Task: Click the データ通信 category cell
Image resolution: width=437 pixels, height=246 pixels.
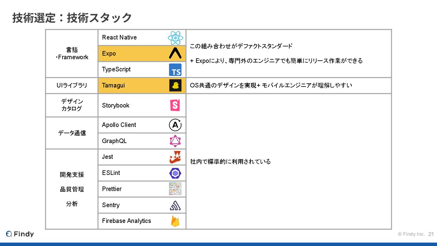Action: [72, 133]
